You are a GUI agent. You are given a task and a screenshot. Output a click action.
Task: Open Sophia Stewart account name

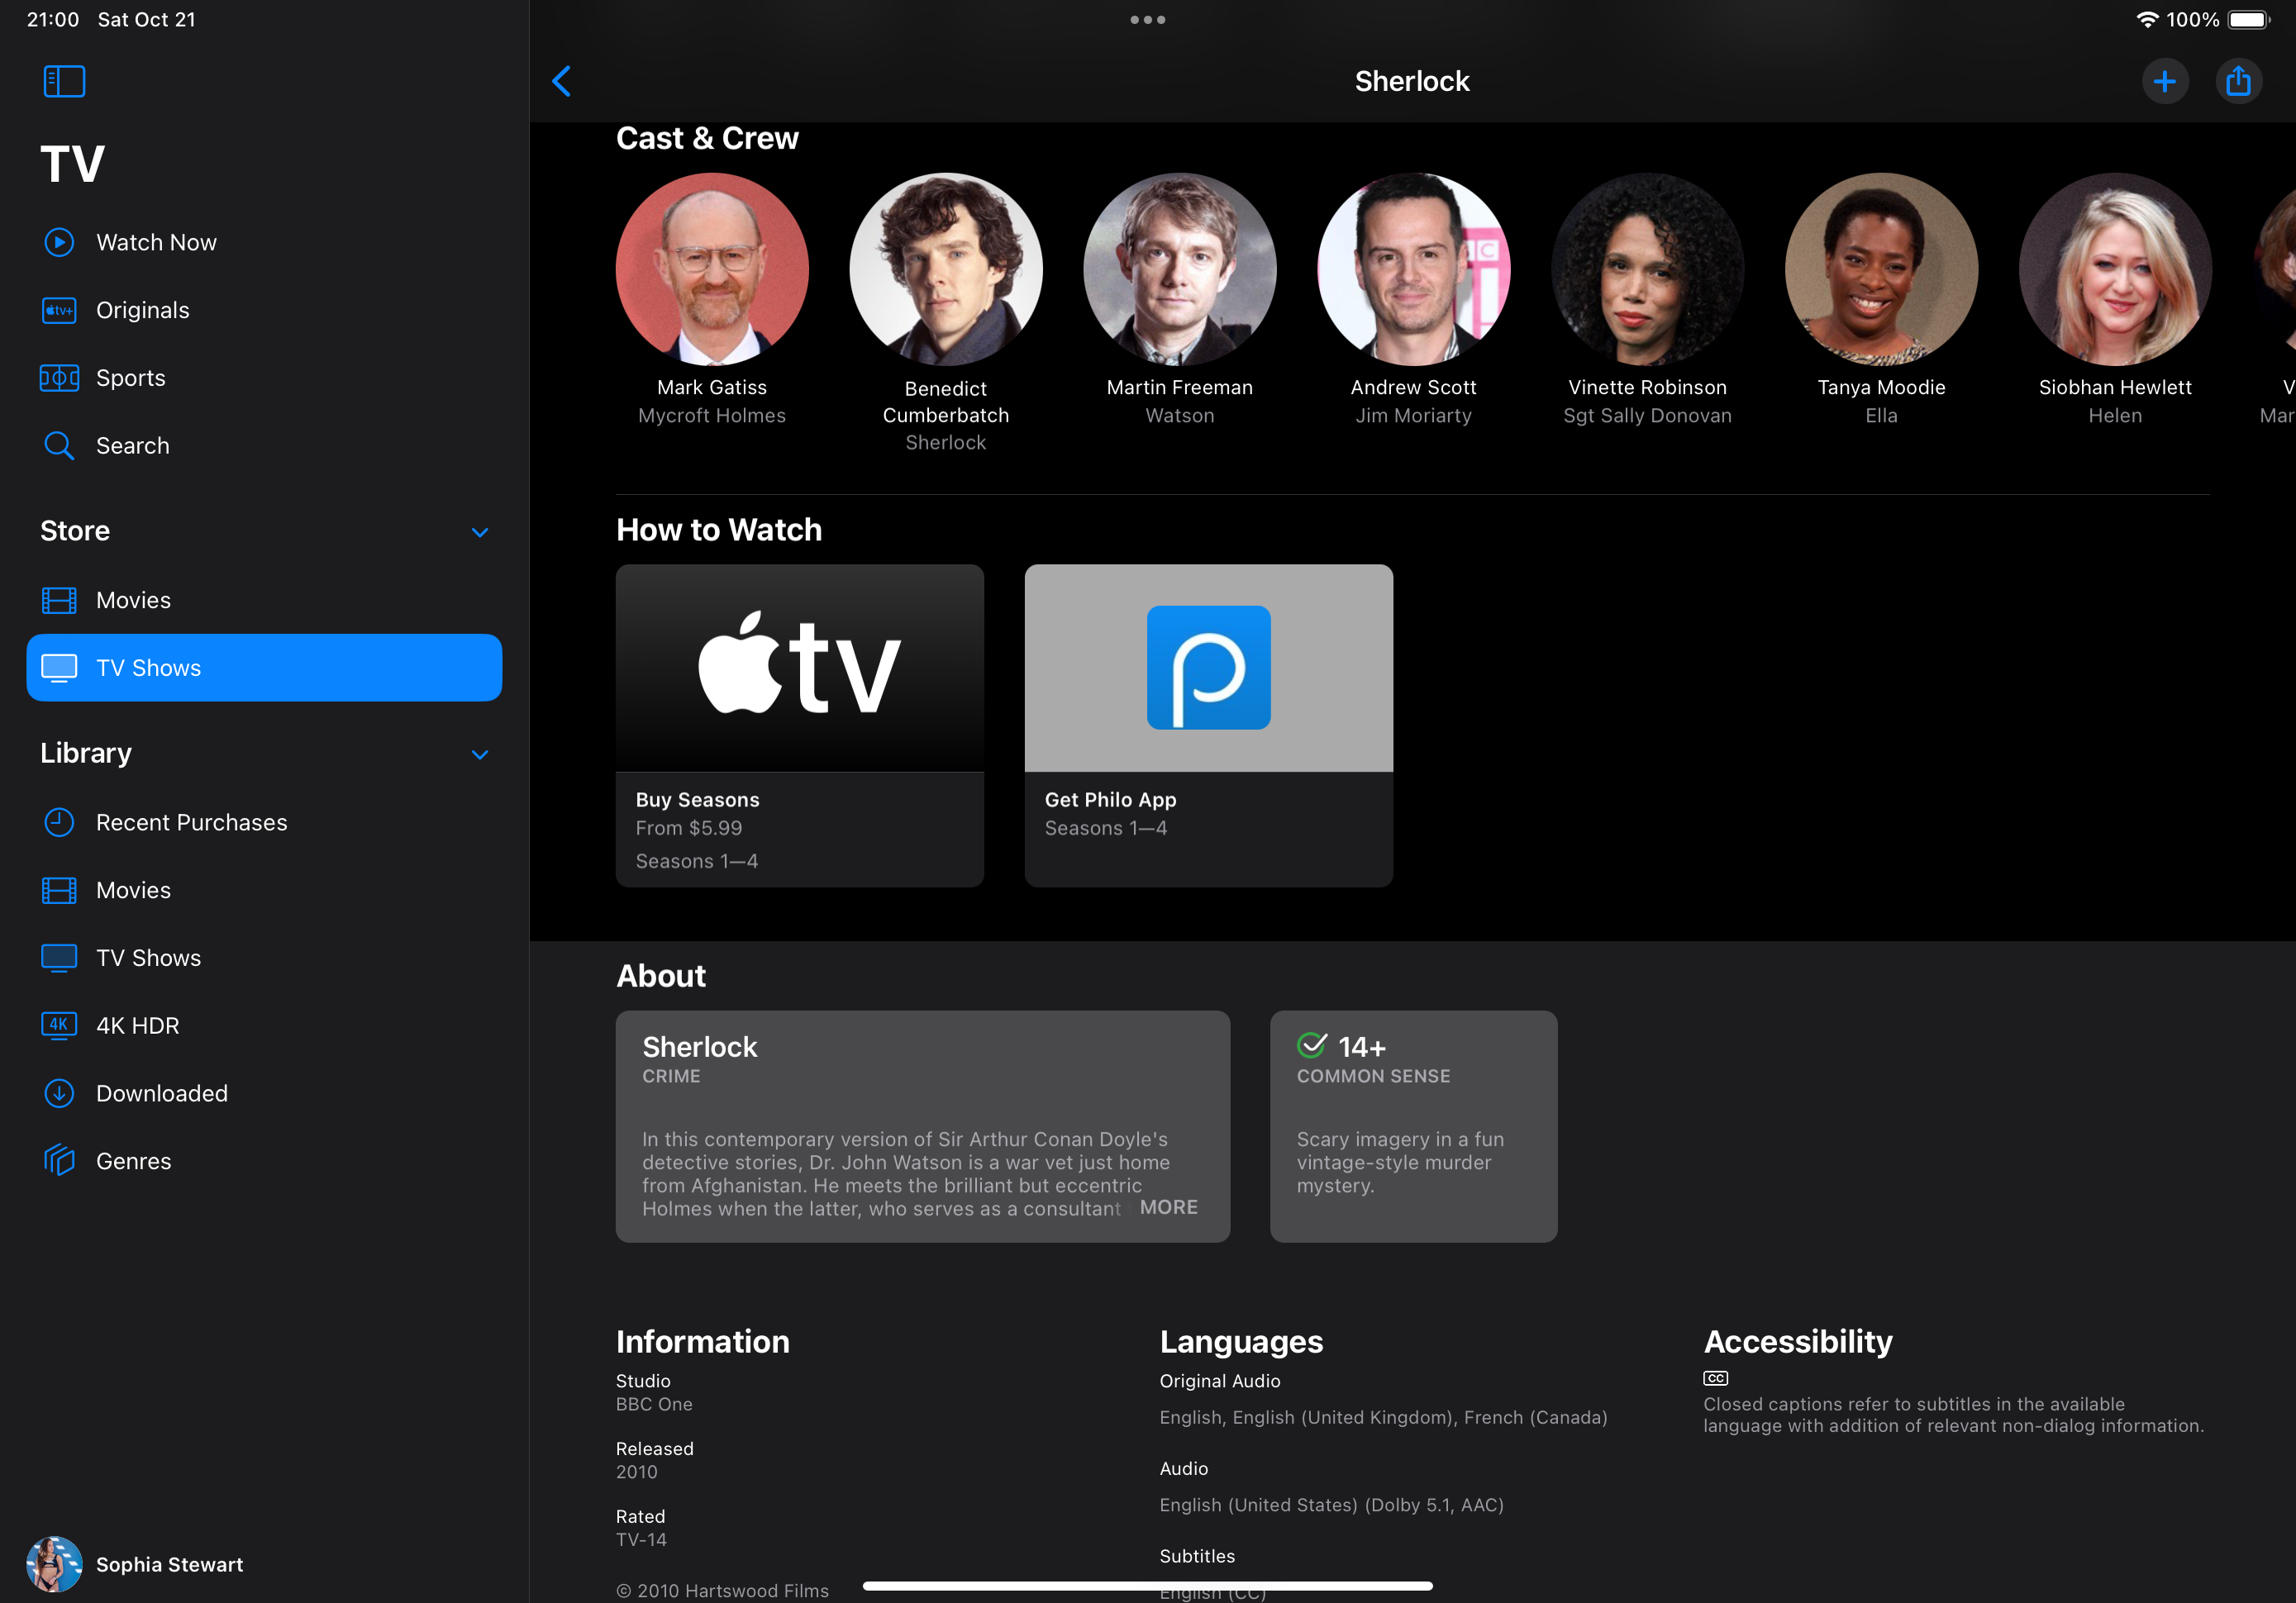click(169, 1564)
